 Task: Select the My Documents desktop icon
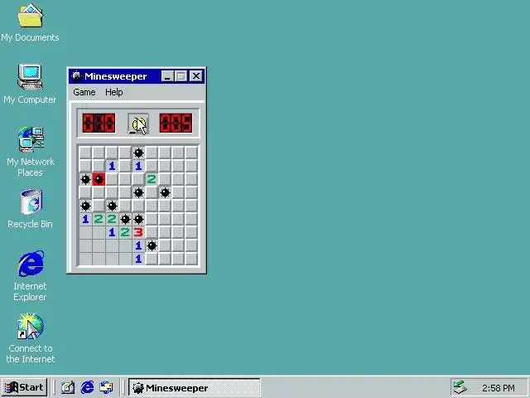(x=30, y=23)
